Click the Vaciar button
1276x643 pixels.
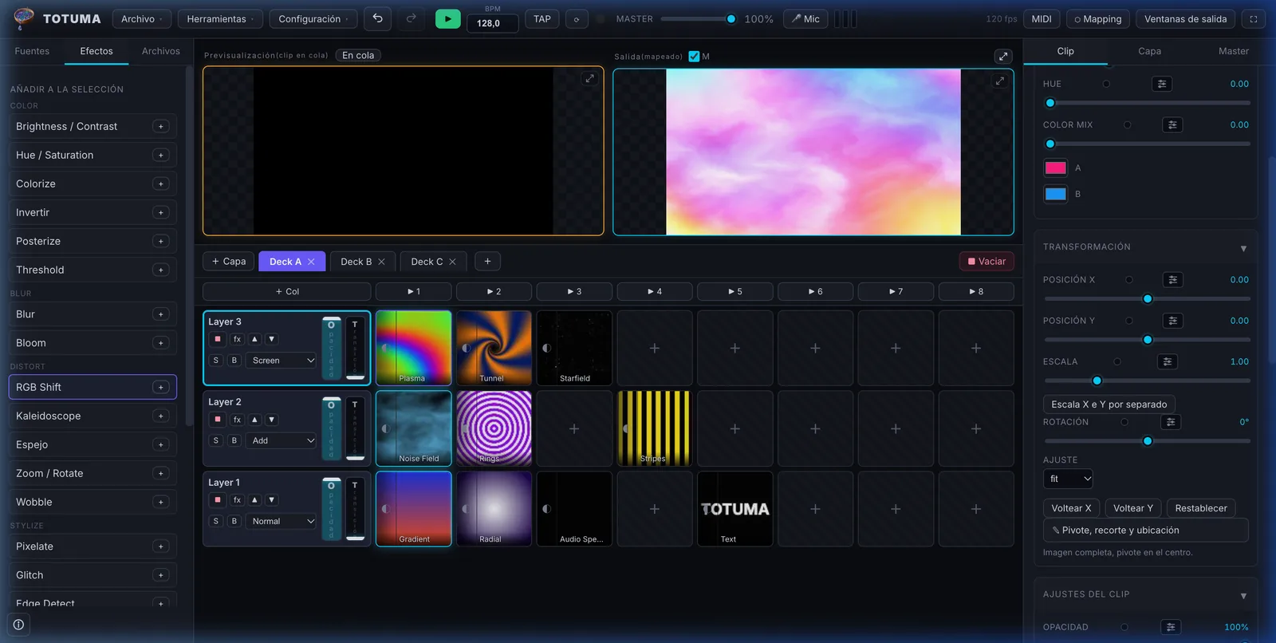point(987,261)
